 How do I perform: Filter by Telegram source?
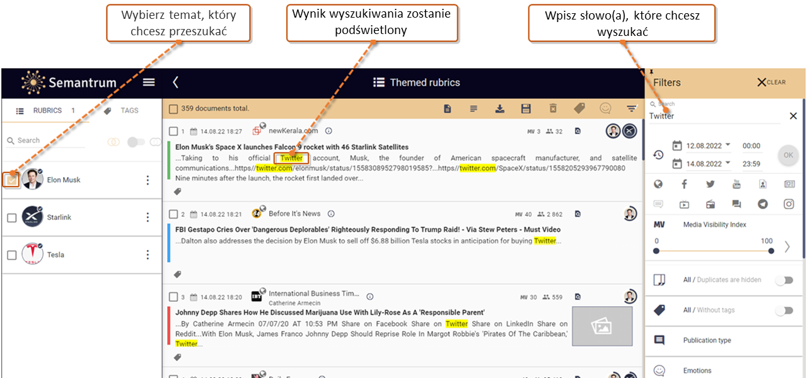click(763, 204)
